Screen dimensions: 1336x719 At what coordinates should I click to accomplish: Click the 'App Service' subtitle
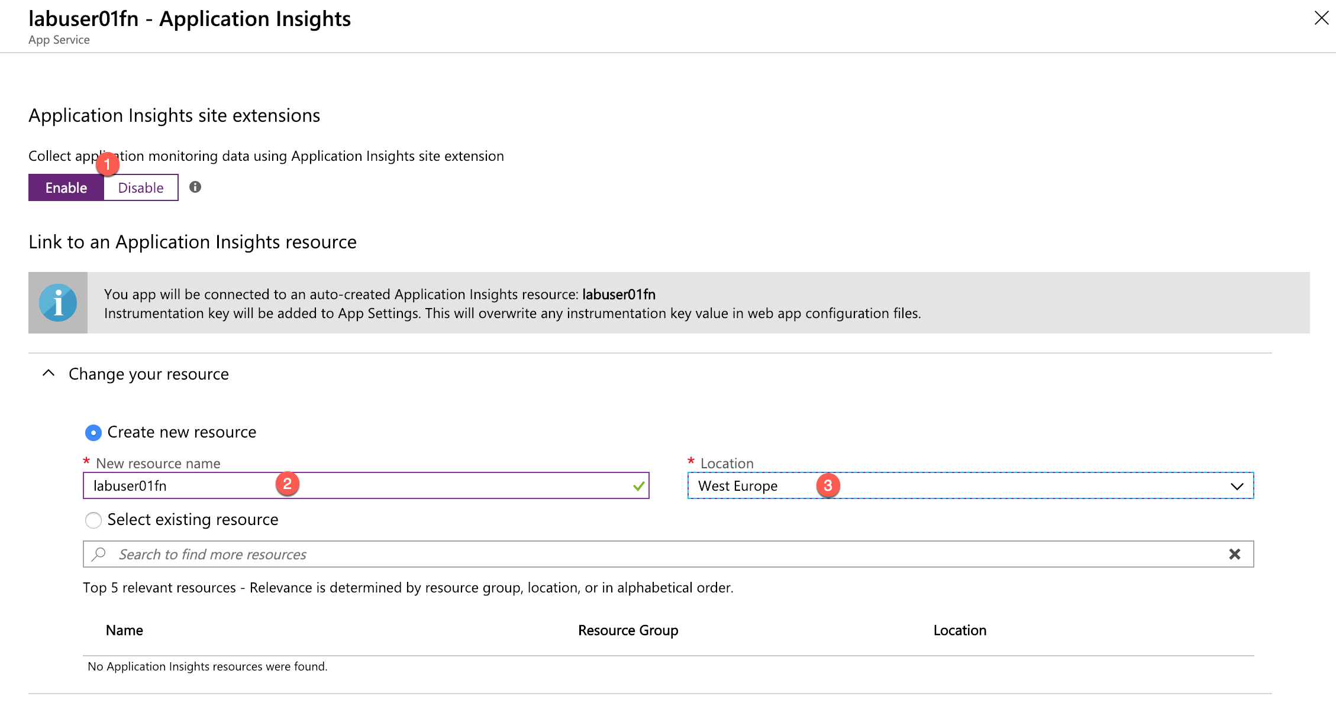point(59,40)
